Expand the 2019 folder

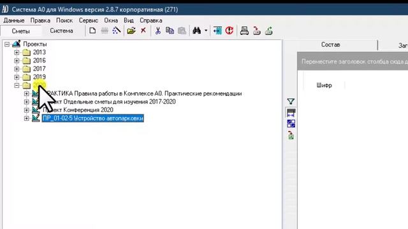pyautogui.click(x=17, y=77)
